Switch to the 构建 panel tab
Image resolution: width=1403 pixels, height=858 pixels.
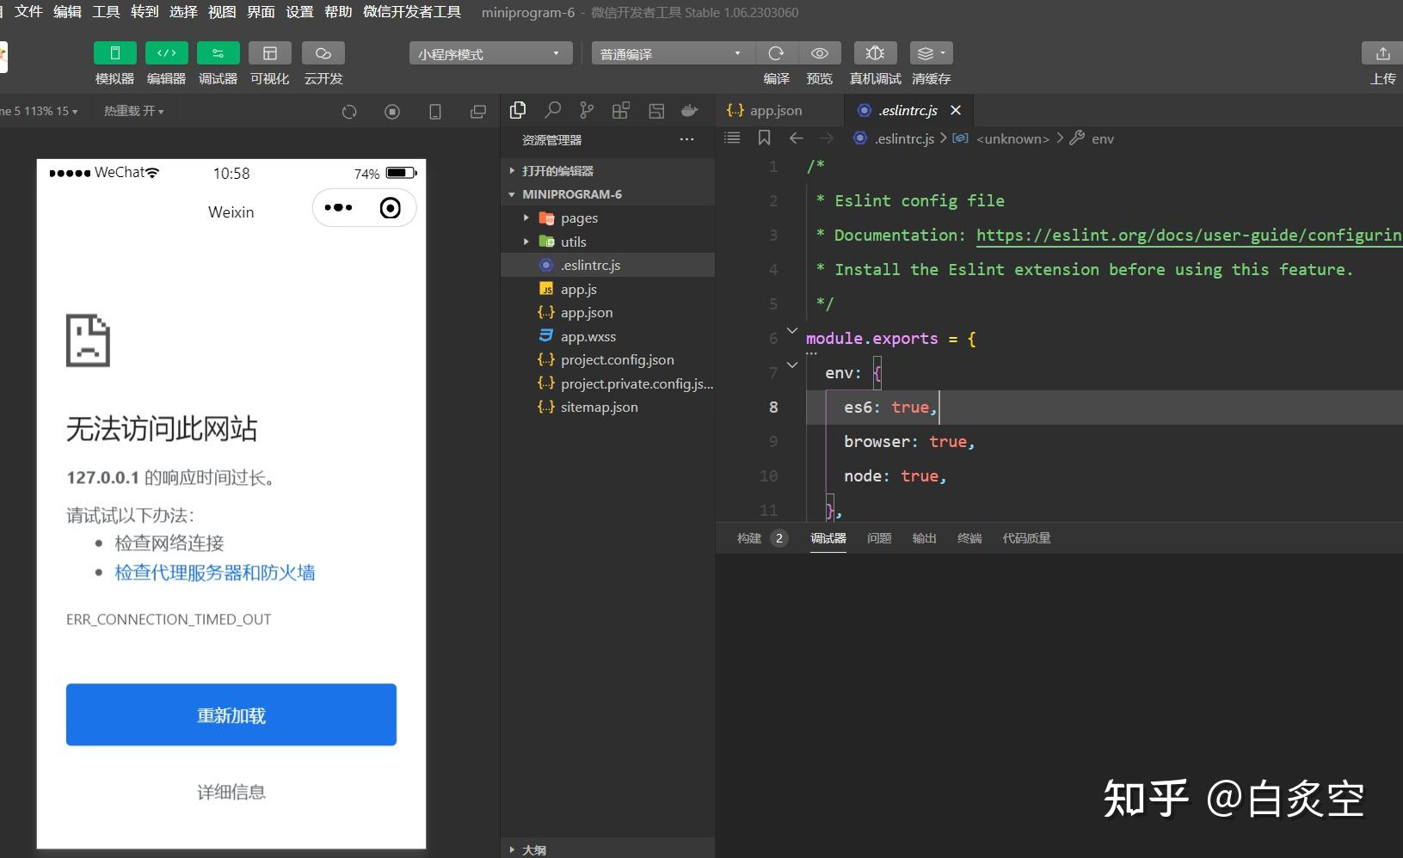click(x=749, y=538)
